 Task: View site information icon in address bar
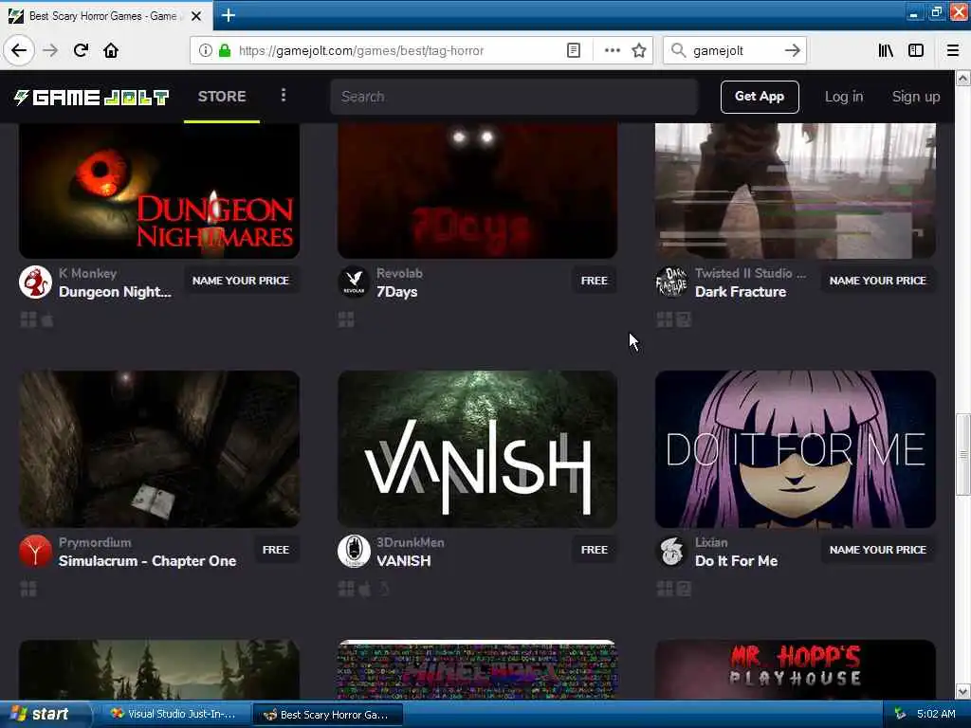(205, 50)
